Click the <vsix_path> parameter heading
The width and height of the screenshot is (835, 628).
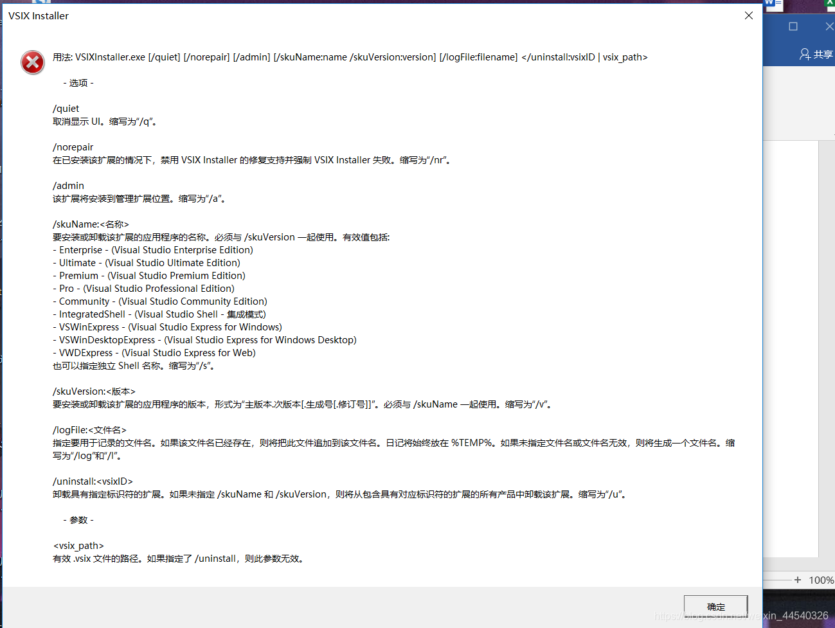pos(78,546)
